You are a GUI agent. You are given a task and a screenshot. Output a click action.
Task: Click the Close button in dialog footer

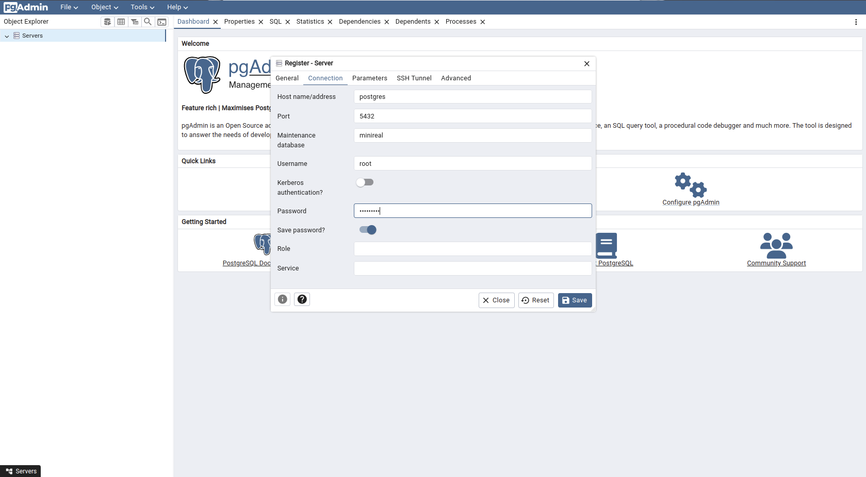coord(496,300)
